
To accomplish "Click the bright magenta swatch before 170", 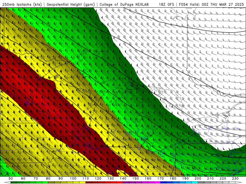I will point(157,182).
